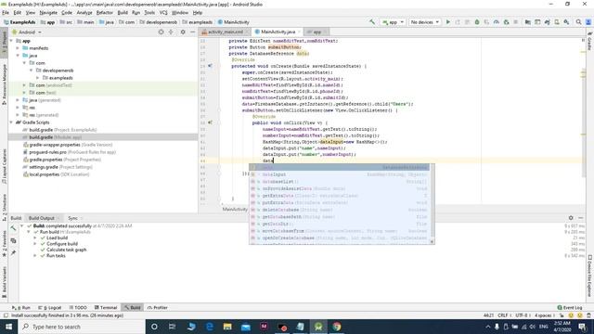The width and height of the screenshot is (594, 334).
Task: Toggle the Project side tool window
Action: (4, 43)
